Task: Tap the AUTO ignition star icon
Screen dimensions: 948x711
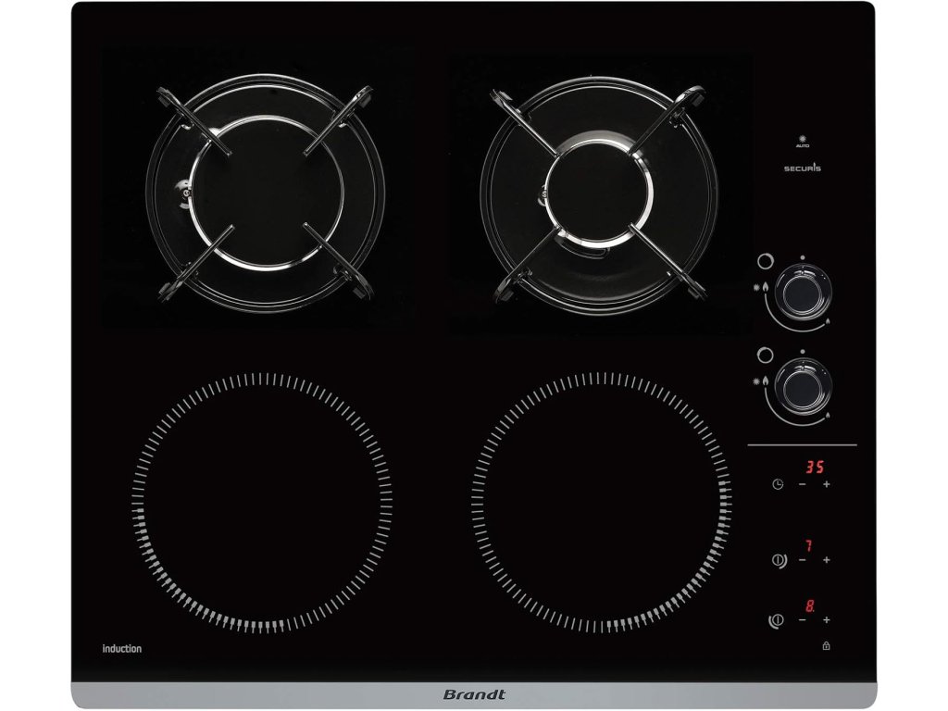Action: 802,140
